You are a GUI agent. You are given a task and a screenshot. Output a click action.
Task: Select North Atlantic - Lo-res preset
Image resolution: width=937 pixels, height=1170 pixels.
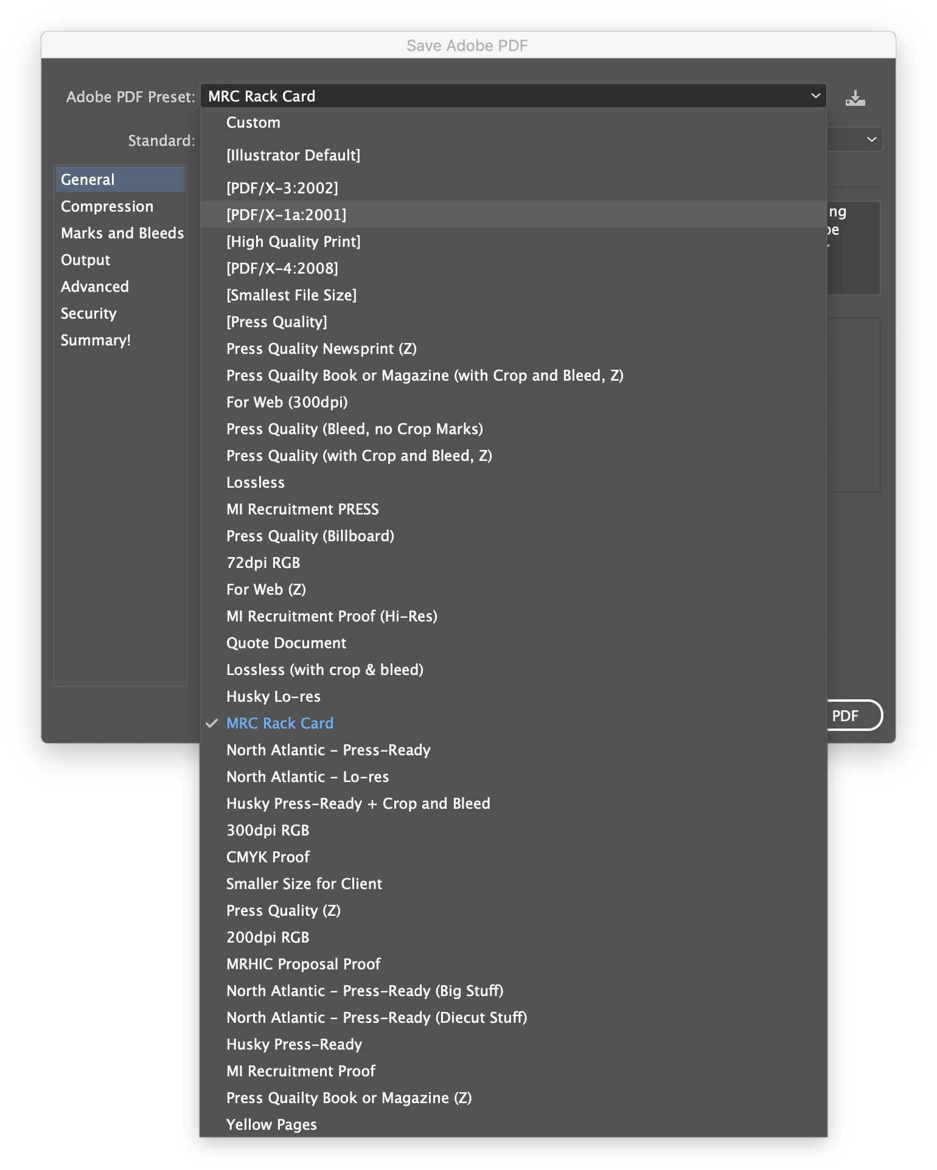tap(514, 777)
